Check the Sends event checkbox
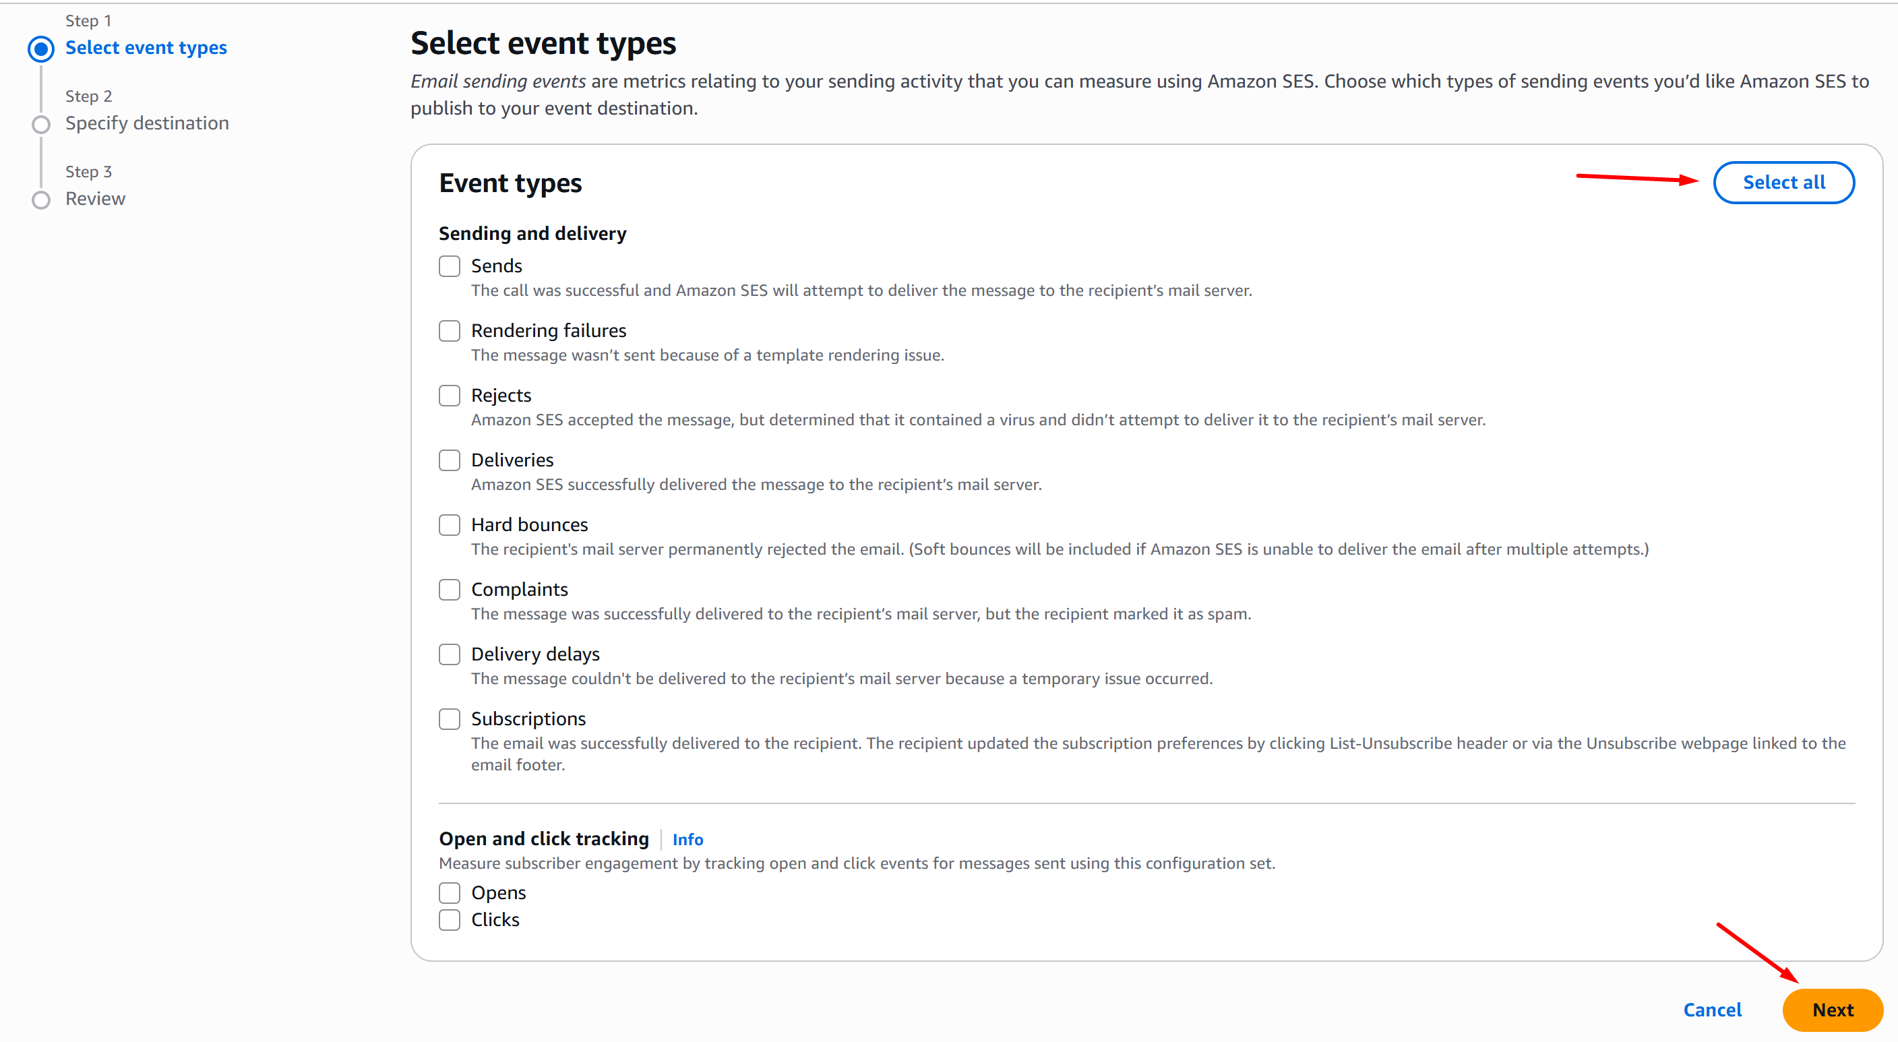 click(x=450, y=266)
